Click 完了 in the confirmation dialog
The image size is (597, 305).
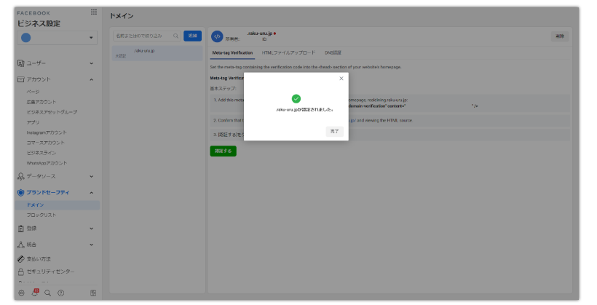335,131
